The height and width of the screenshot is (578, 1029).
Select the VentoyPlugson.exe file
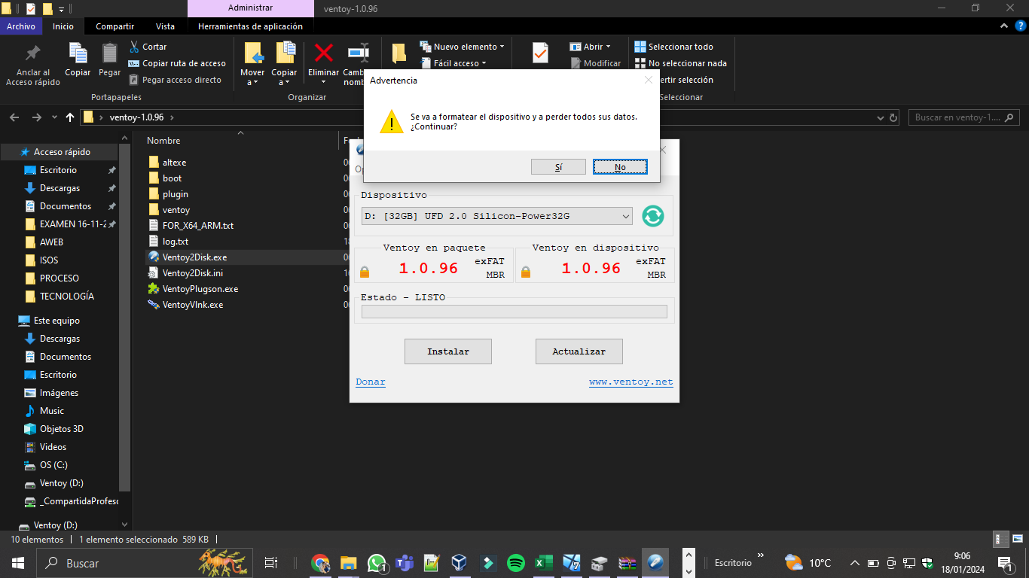tap(200, 289)
